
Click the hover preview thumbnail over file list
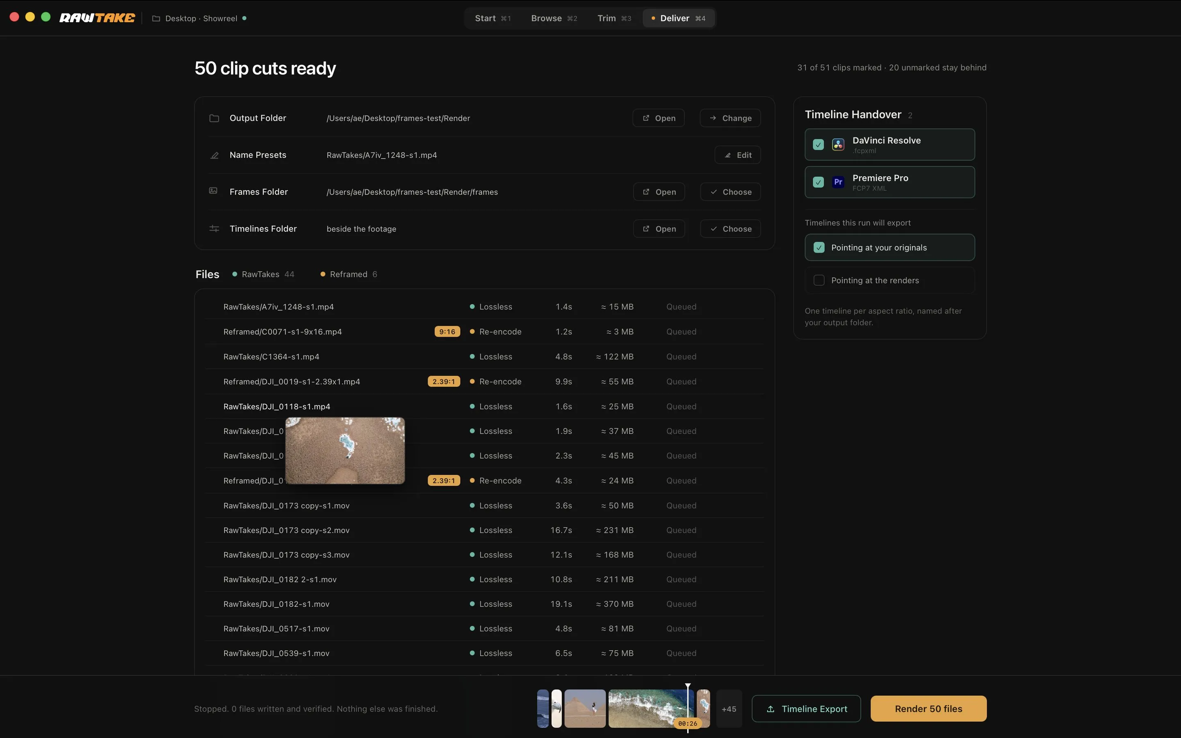tap(345, 451)
